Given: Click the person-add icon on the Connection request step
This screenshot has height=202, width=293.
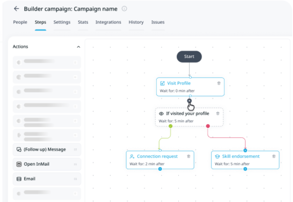Looking at the screenshot, I should tap(132, 156).
